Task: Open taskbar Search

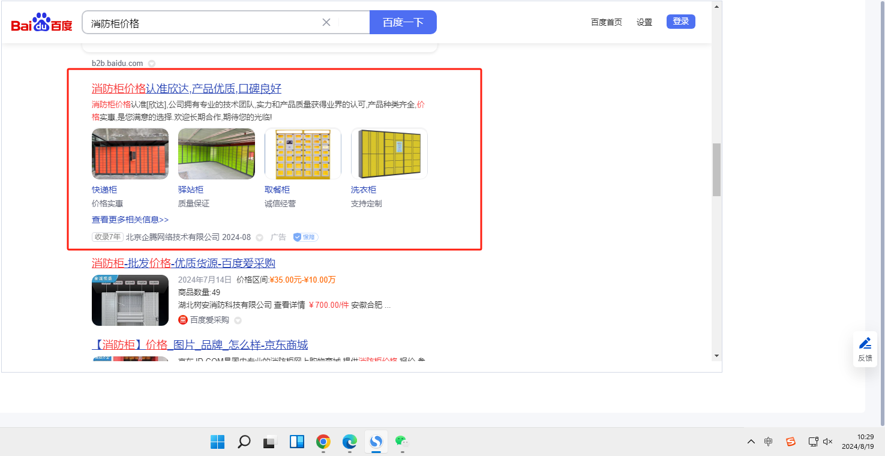Action: (x=244, y=442)
